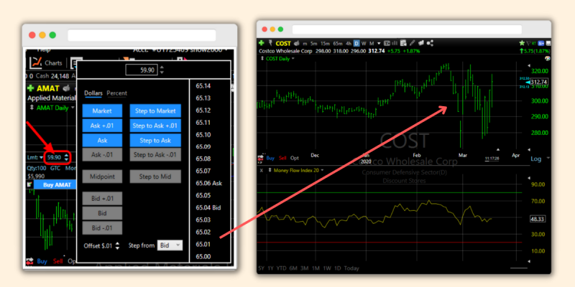Viewport: 575px width, 287px height.
Task: Click the Sell link on COST chart
Action: [x=282, y=158]
